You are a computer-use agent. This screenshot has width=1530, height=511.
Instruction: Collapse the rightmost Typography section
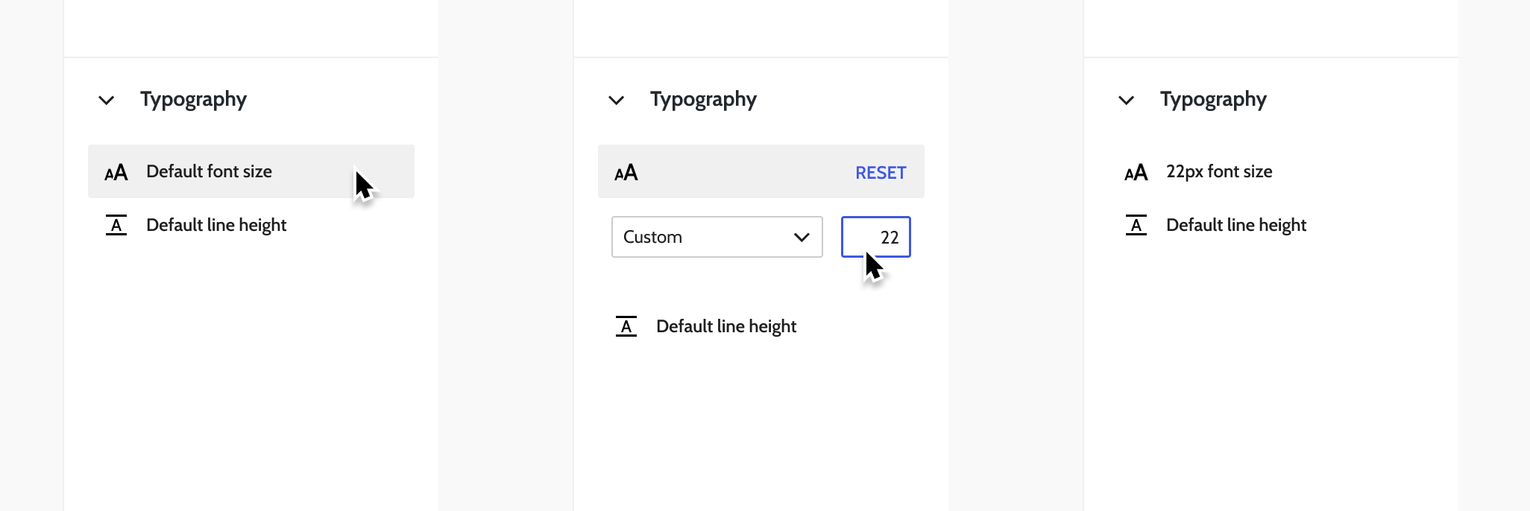pos(1126,100)
